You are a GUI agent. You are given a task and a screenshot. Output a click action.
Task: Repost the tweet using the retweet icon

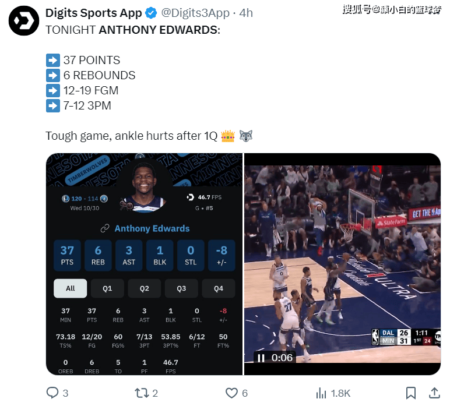pos(142,393)
